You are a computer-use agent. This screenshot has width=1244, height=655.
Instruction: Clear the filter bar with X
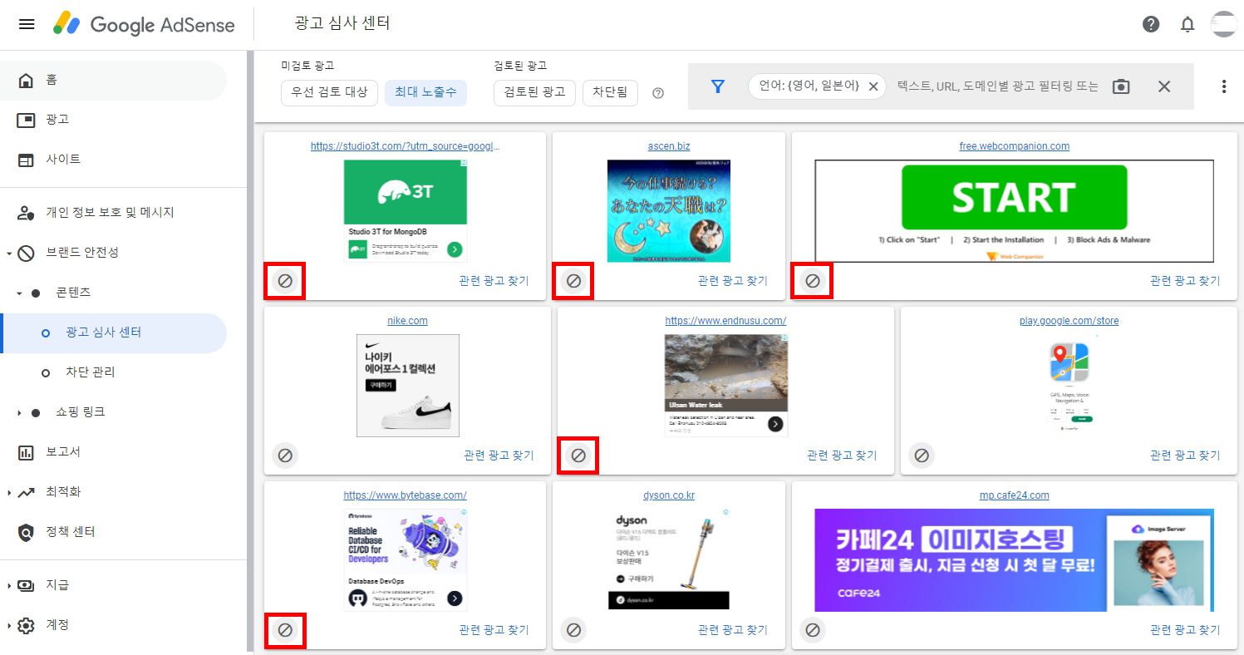[1164, 86]
